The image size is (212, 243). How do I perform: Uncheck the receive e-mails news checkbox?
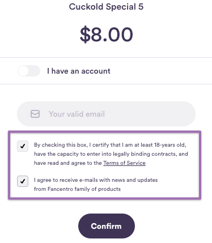coord(23,181)
